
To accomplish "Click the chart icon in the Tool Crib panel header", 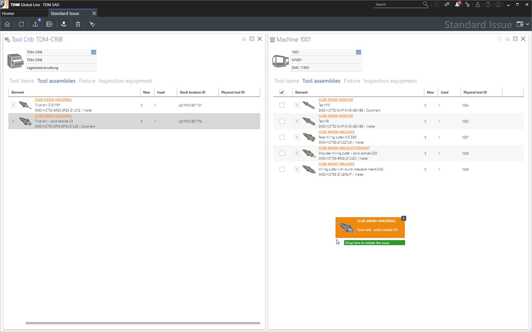I will (244, 39).
